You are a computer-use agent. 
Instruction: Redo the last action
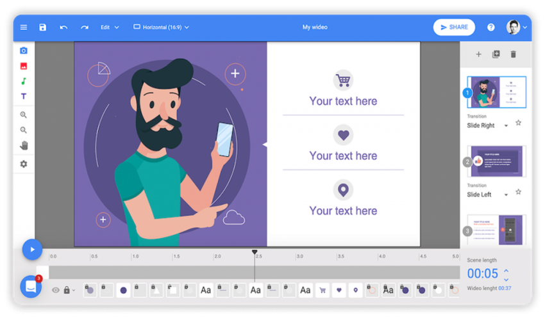click(85, 27)
